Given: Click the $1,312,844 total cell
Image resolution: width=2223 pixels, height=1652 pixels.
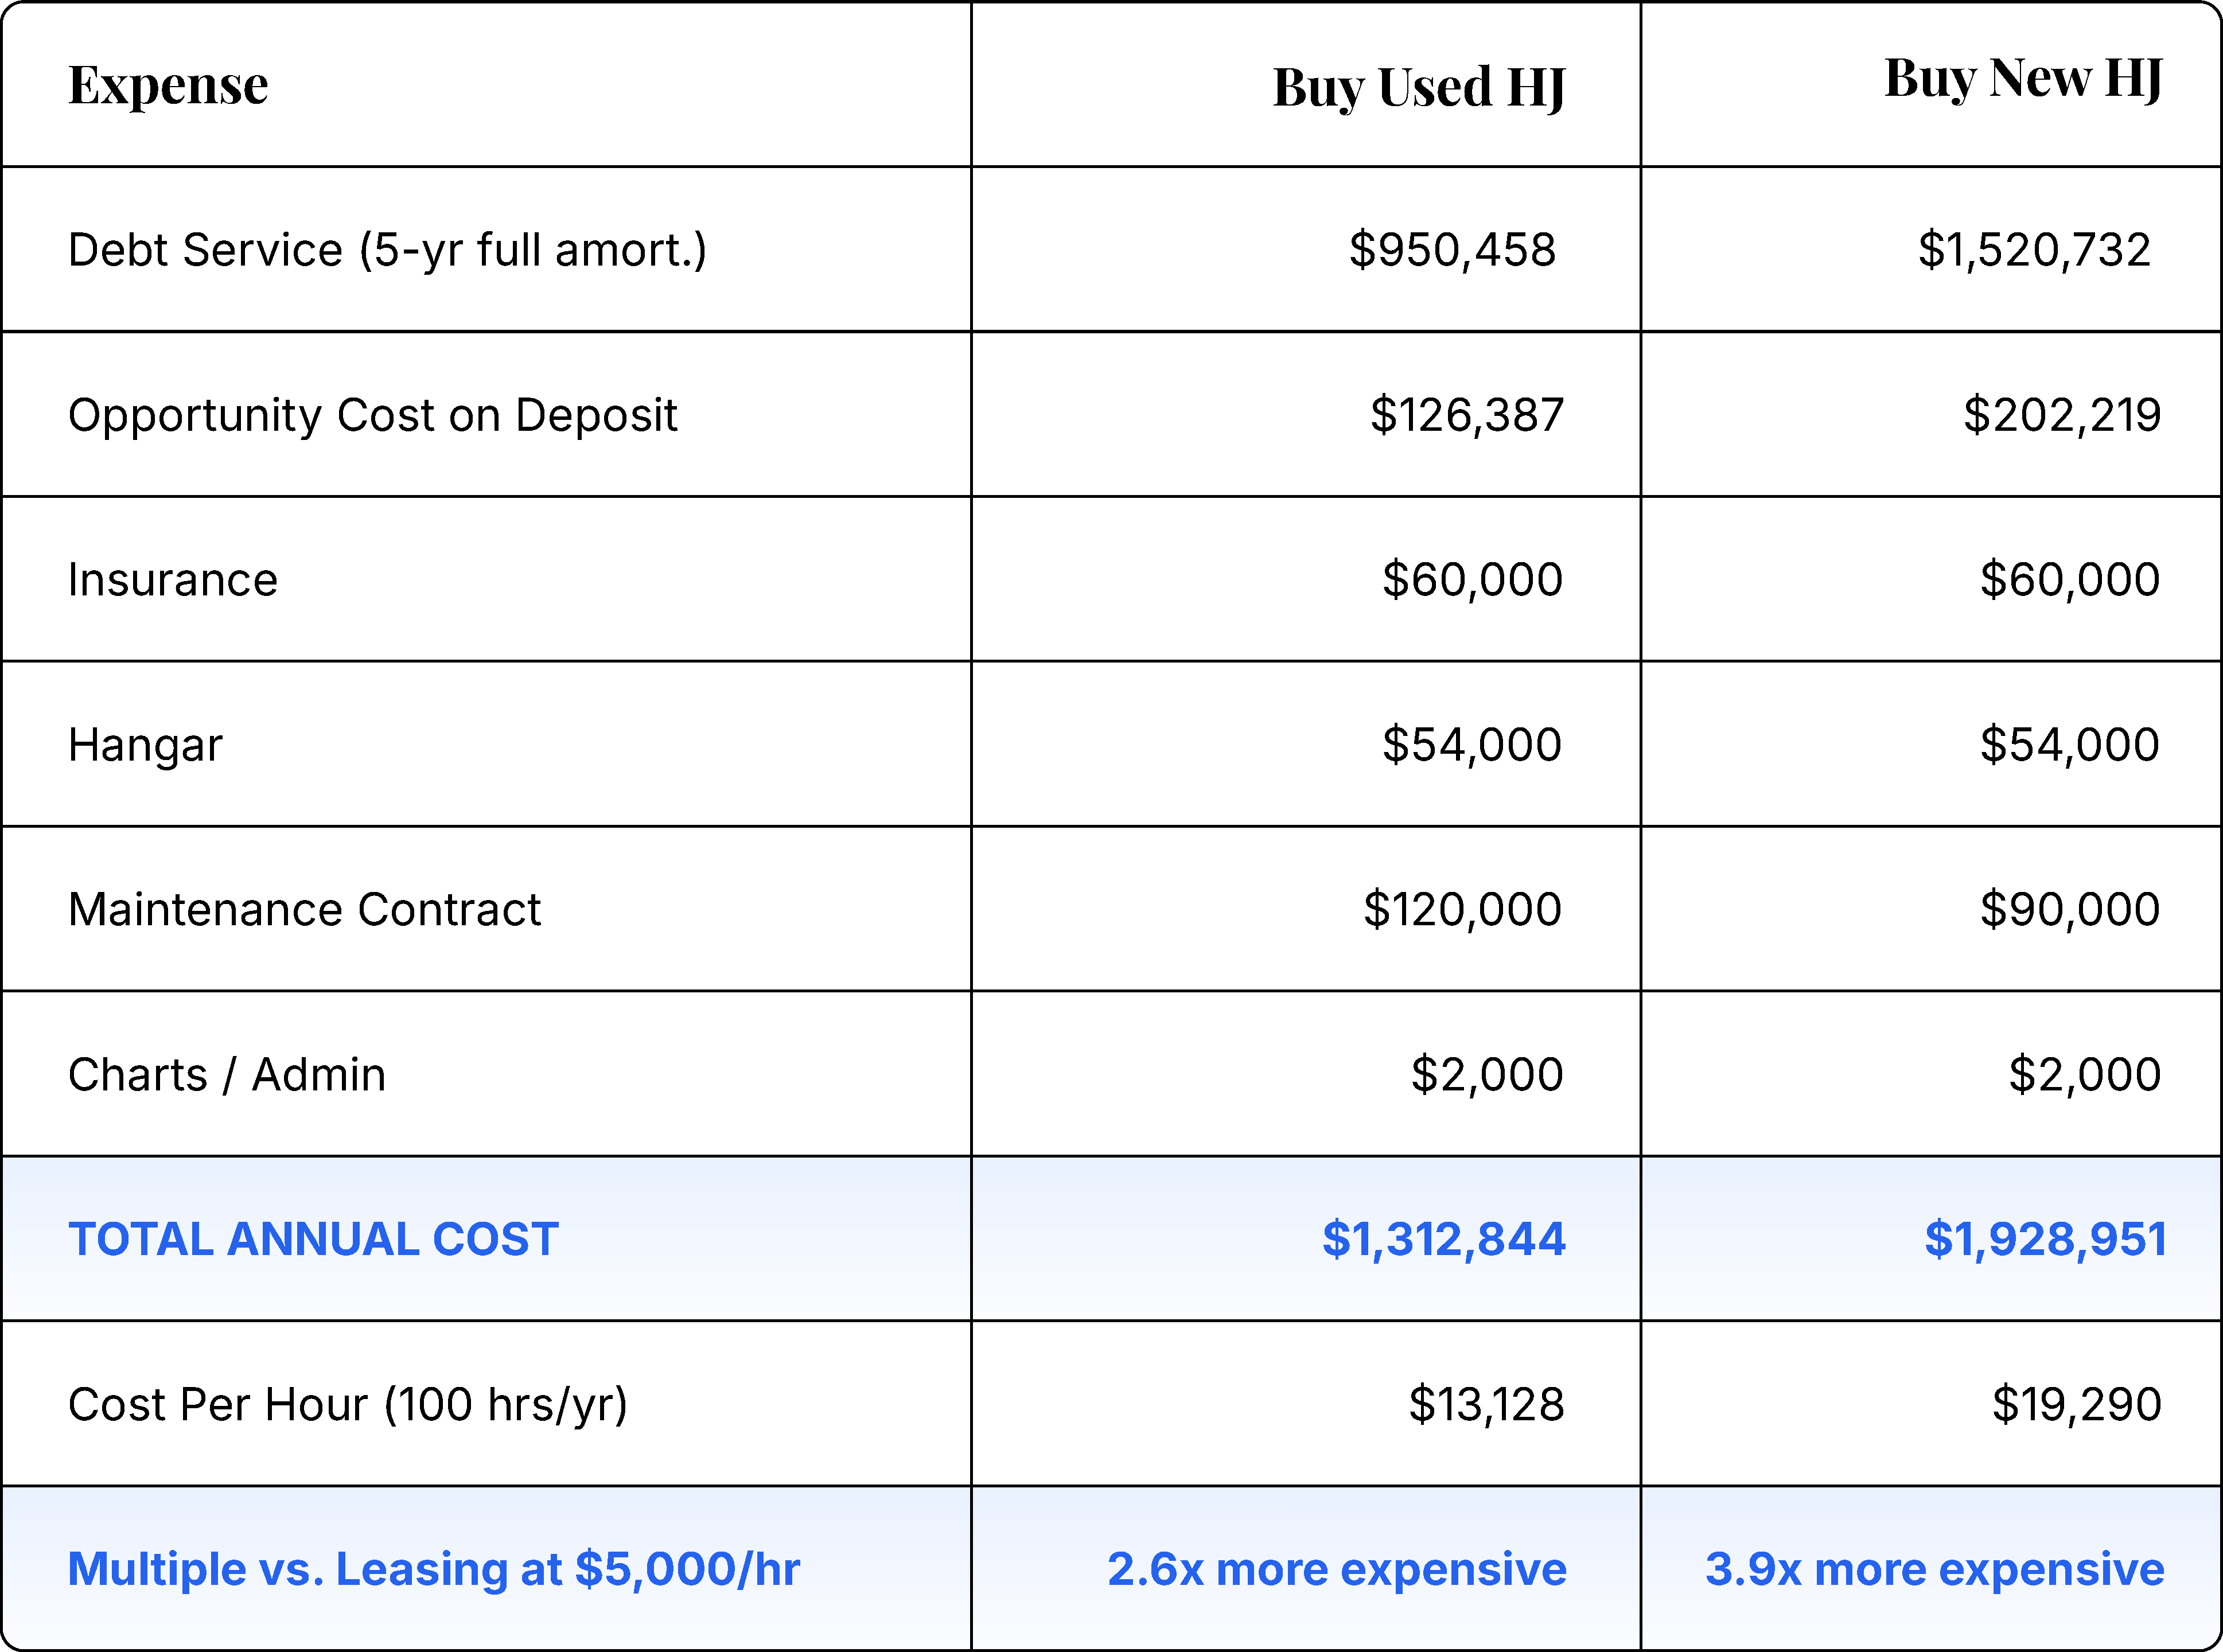Looking at the screenshot, I should pos(1443,1240).
